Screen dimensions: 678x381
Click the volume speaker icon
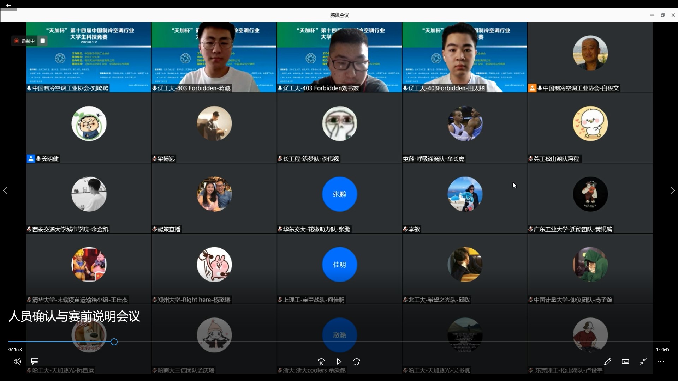[x=17, y=362]
